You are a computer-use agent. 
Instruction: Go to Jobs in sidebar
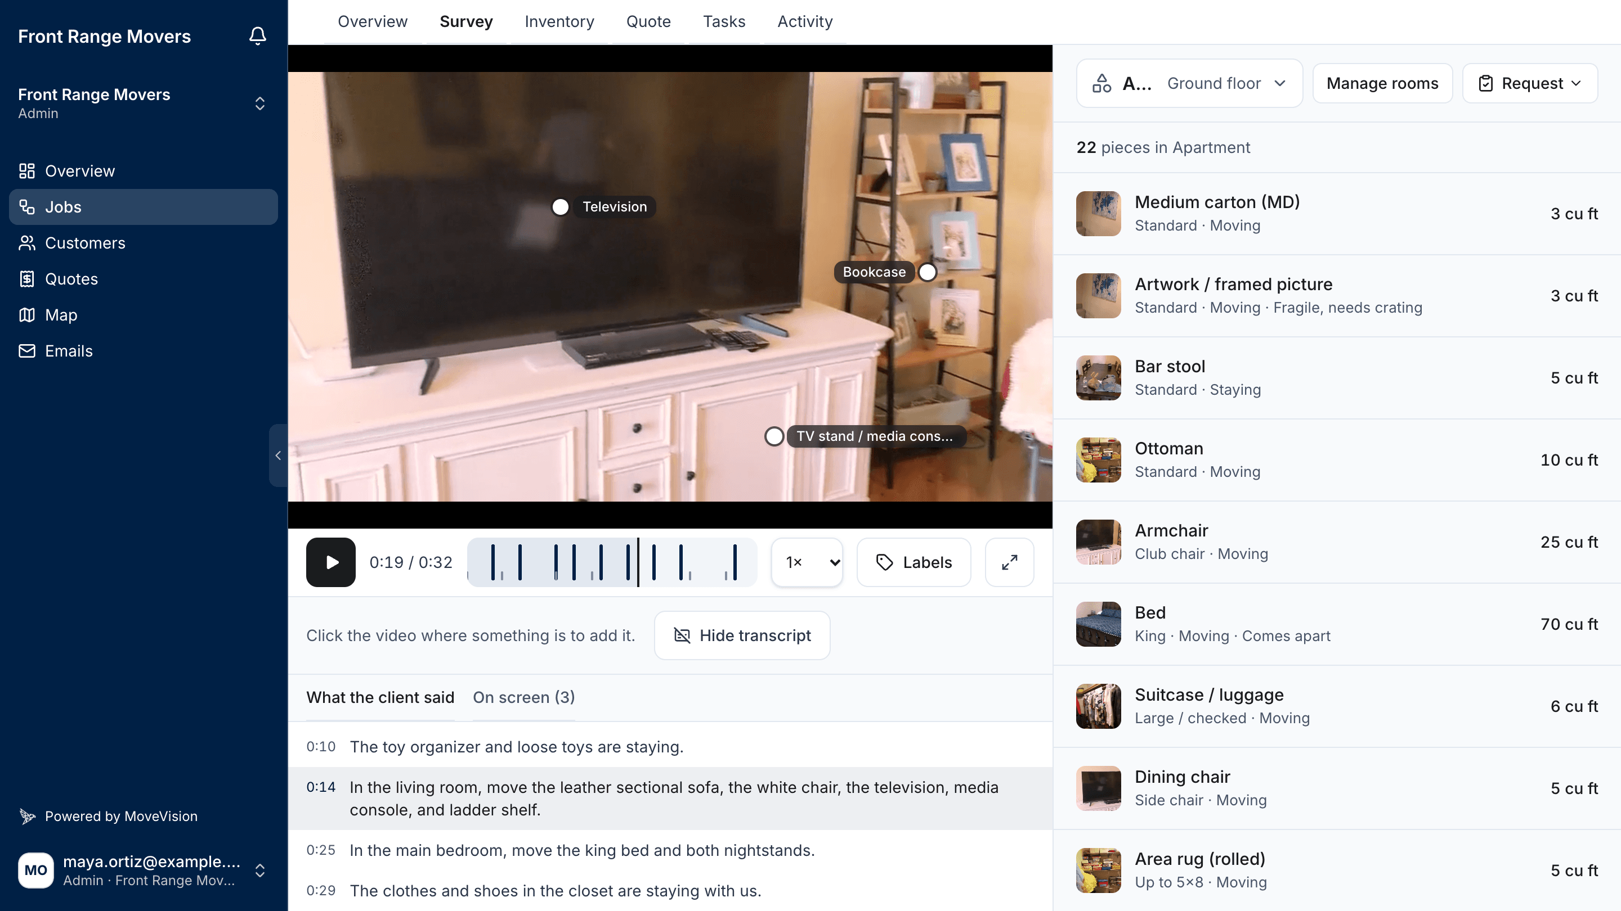[x=144, y=207]
